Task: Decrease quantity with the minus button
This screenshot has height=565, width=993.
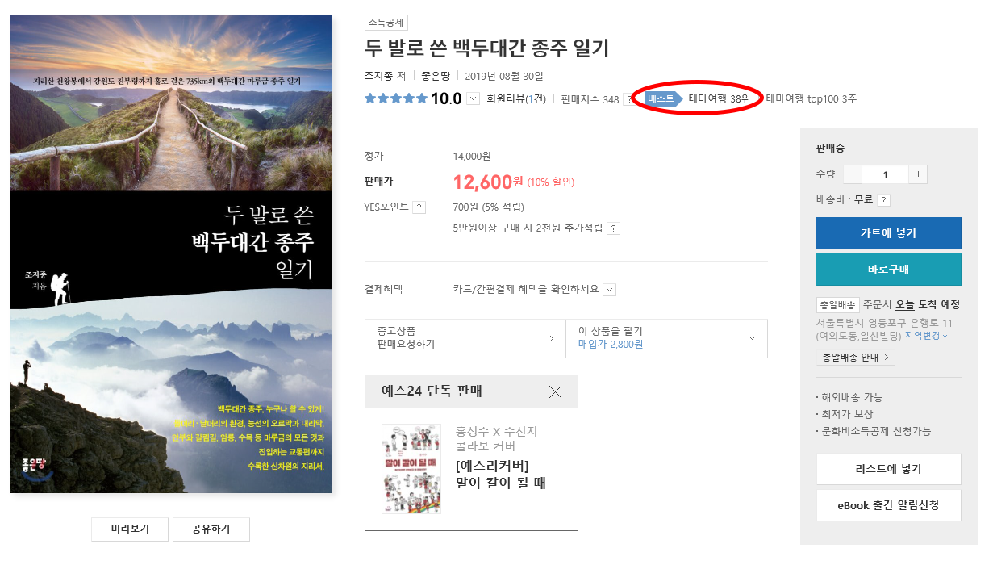Action: point(853,174)
